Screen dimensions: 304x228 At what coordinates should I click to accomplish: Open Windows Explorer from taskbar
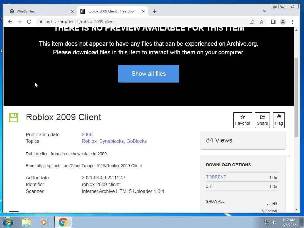point(26,222)
